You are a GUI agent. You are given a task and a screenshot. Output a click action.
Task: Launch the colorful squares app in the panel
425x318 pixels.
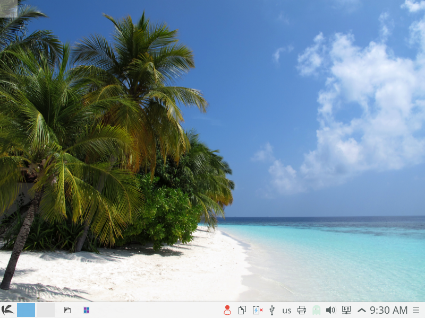coord(87,310)
